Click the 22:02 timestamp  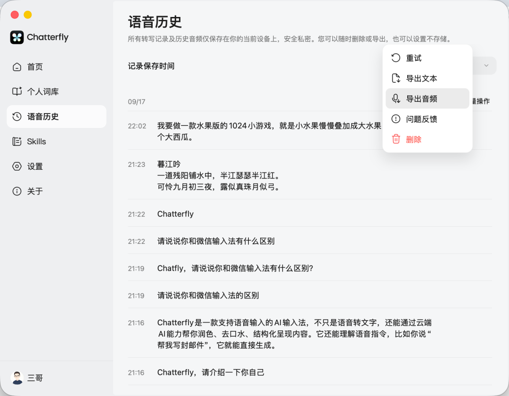pos(137,126)
